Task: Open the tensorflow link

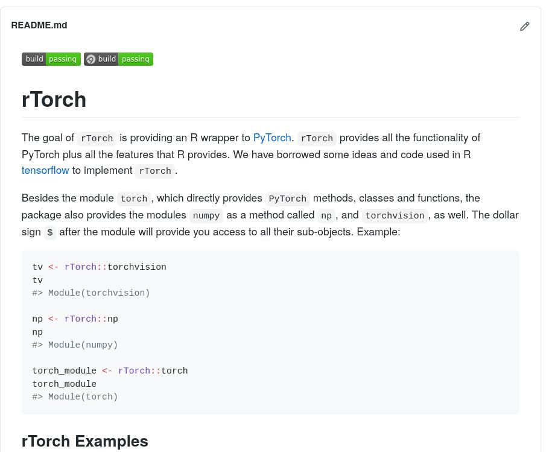Action: (45, 170)
